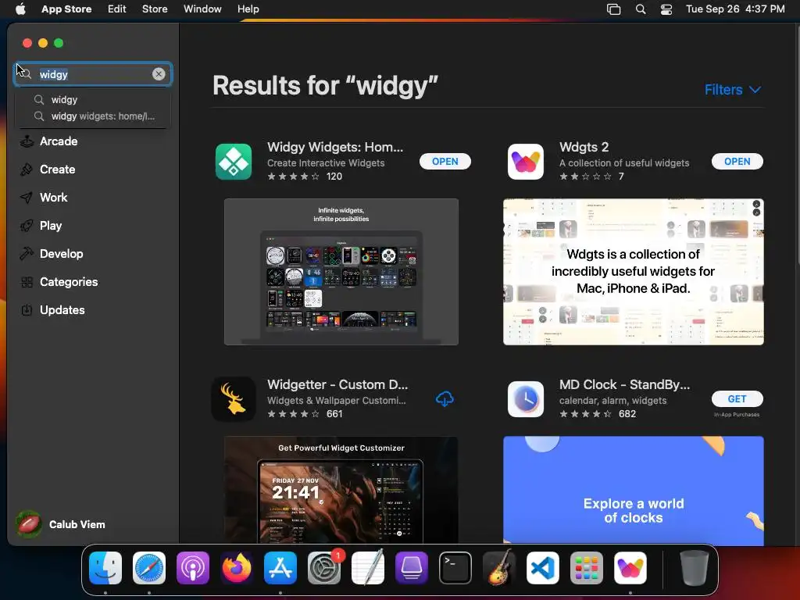
Task: Launch TextEdit from the Dock
Action: point(368,568)
